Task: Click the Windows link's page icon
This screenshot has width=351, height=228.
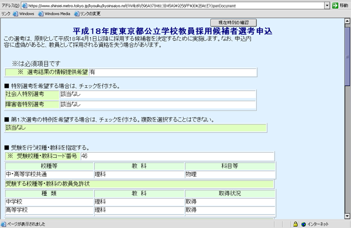Action: 15,14
